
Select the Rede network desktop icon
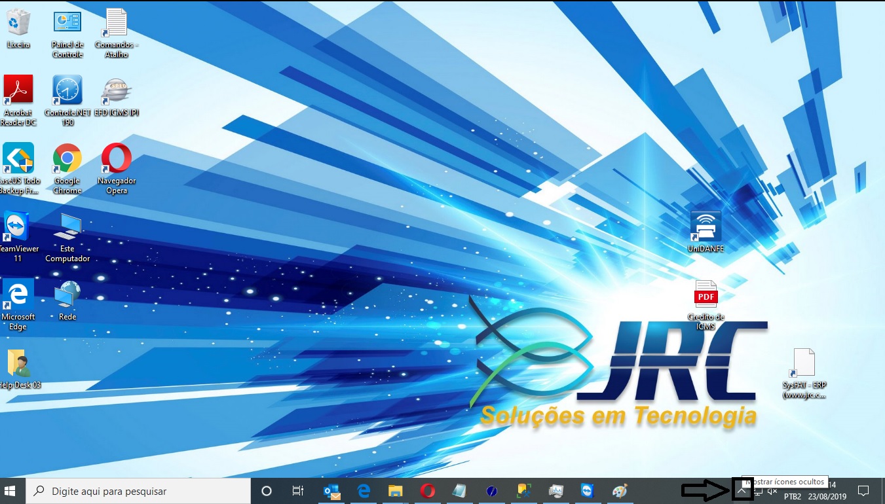67,300
